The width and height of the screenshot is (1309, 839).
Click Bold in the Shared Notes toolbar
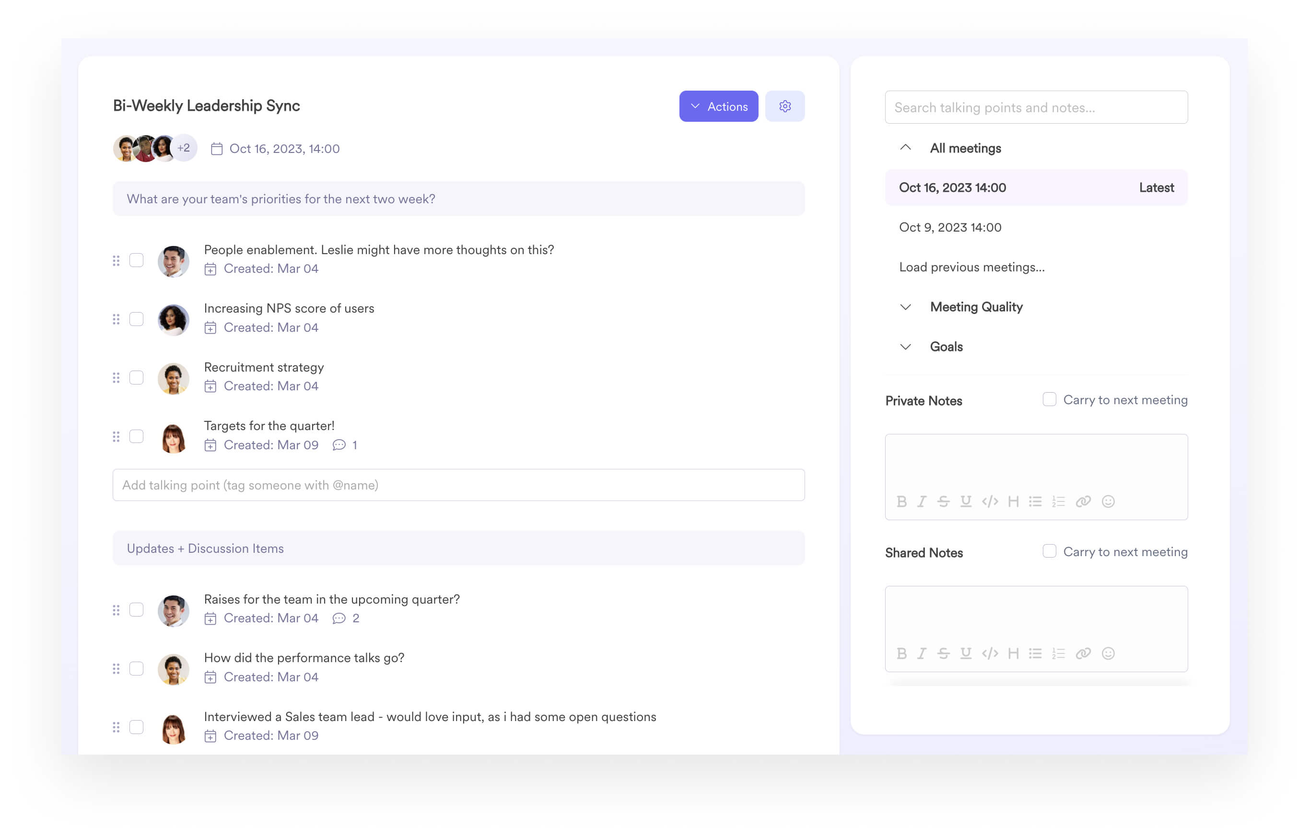(901, 653)
